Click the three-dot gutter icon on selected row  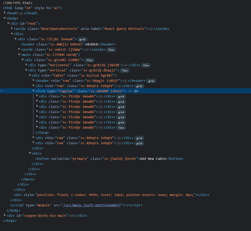point(1,90)
